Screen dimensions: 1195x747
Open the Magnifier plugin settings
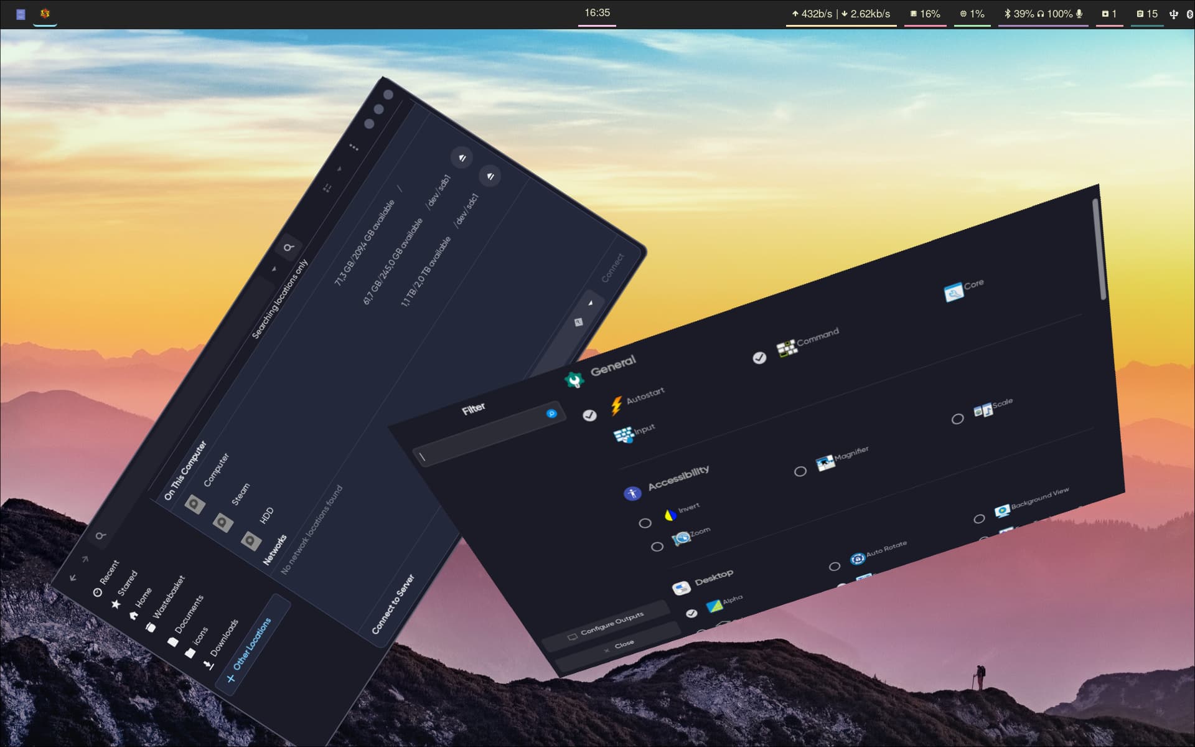pyautogui.click(x=842, y=458)
